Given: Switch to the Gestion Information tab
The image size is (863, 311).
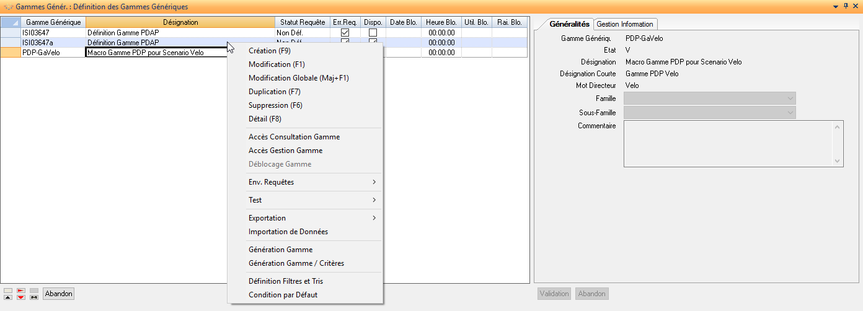Looking at the screenshot, I should coord(625,24).
